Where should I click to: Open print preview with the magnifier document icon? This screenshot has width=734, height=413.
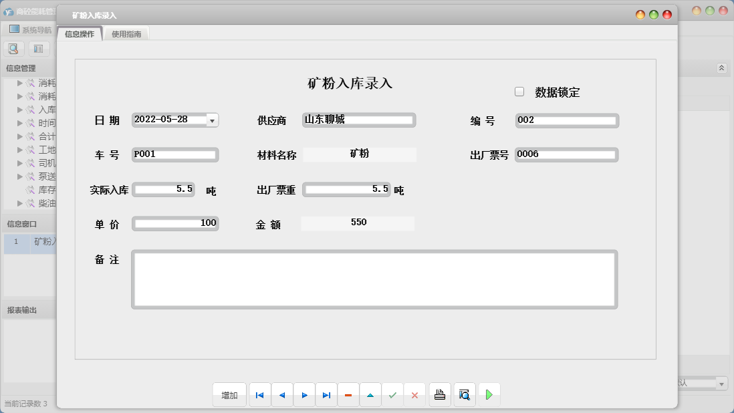(464, 394)
